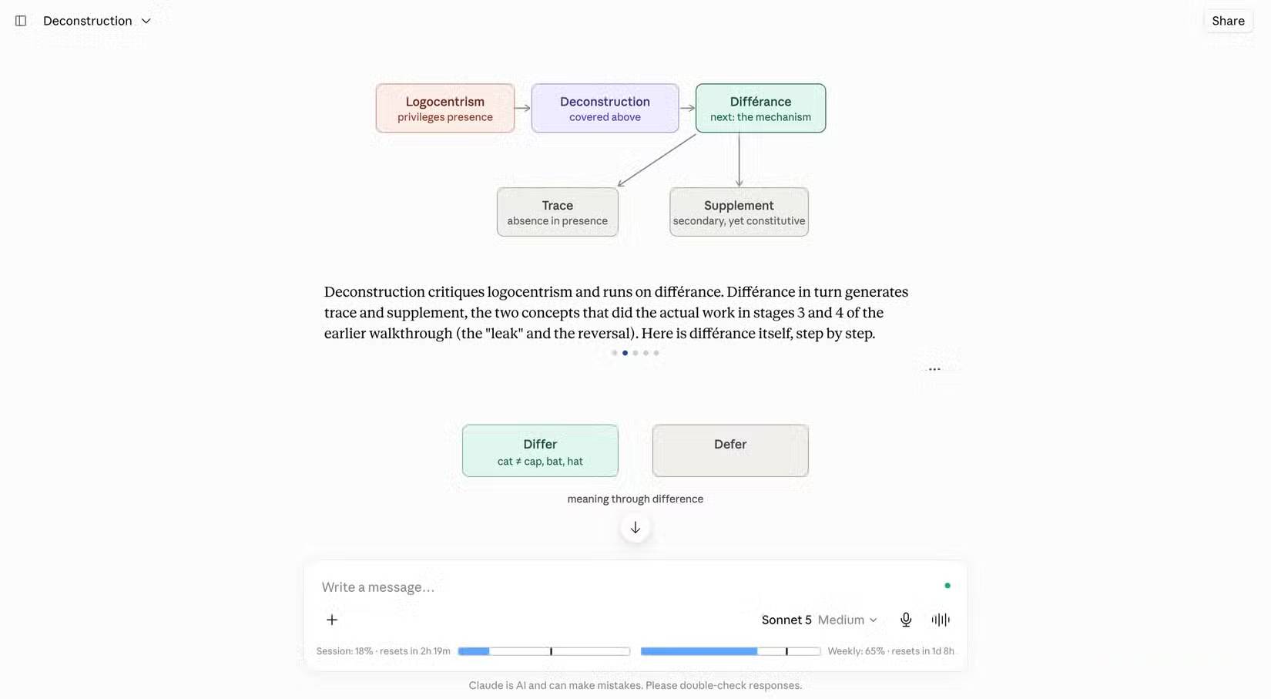Select the Differ card
The image size is (1271, 699).
(x=540, y=451)
